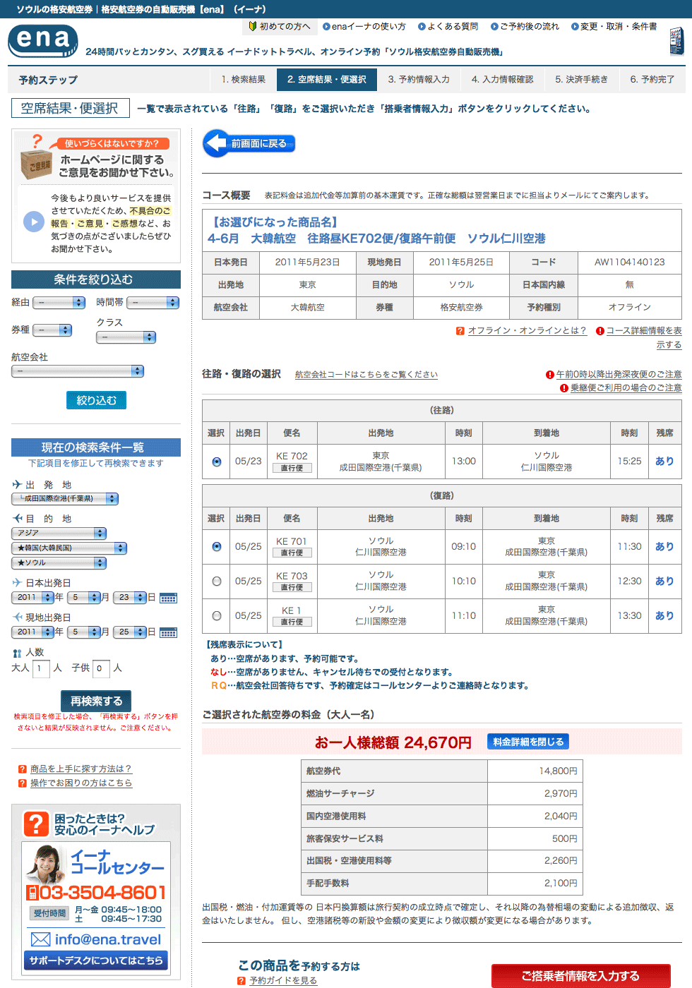Image resolution: width=692 pixels, height=988 pixels.
Task: Click the 15:25 arrival time cell
Action: (x=630, y=462)
